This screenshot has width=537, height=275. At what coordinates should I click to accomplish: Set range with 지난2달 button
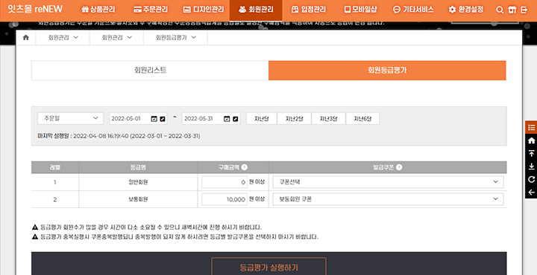[x=295, y=118]
